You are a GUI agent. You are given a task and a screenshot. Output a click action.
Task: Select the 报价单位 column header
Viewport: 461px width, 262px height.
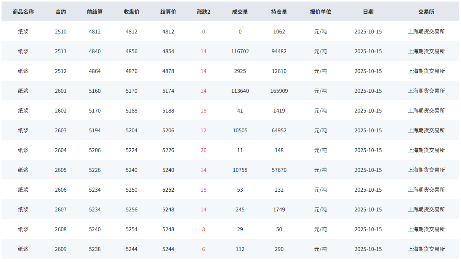click(x=320, y=12)
